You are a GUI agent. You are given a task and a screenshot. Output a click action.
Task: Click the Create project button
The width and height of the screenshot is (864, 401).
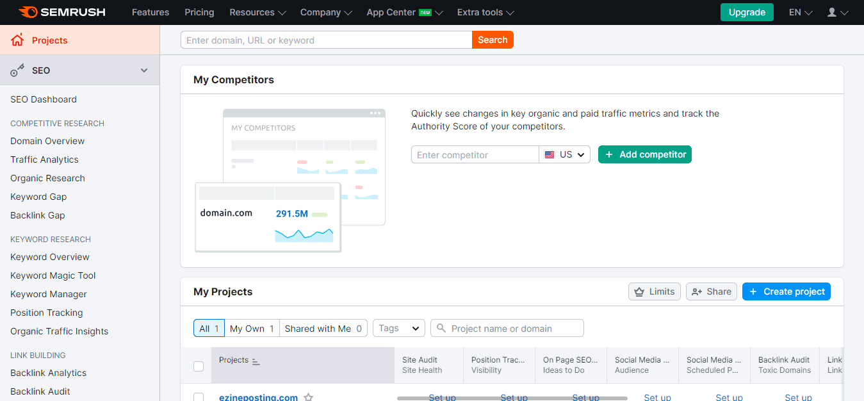pyautogui.click(x=787, y=291)
